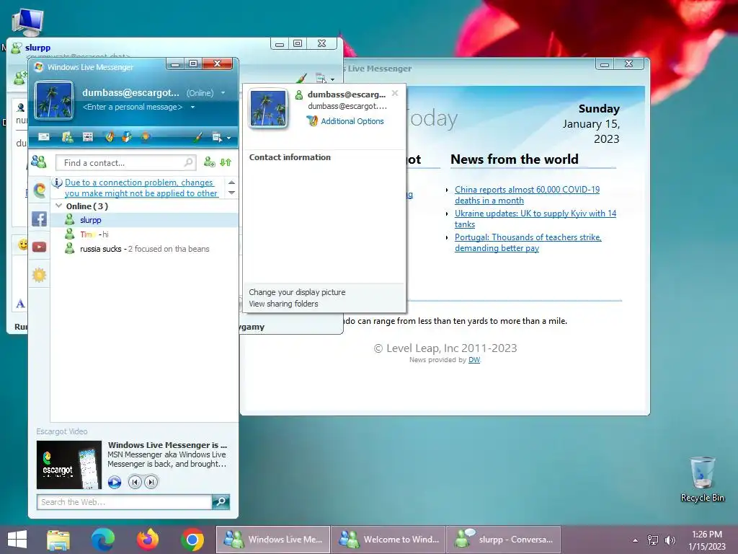Viewport: 738px width, 554px height.
Task: Click the colored cube icon in Messenger toolbar
Action: click(127, 137)
